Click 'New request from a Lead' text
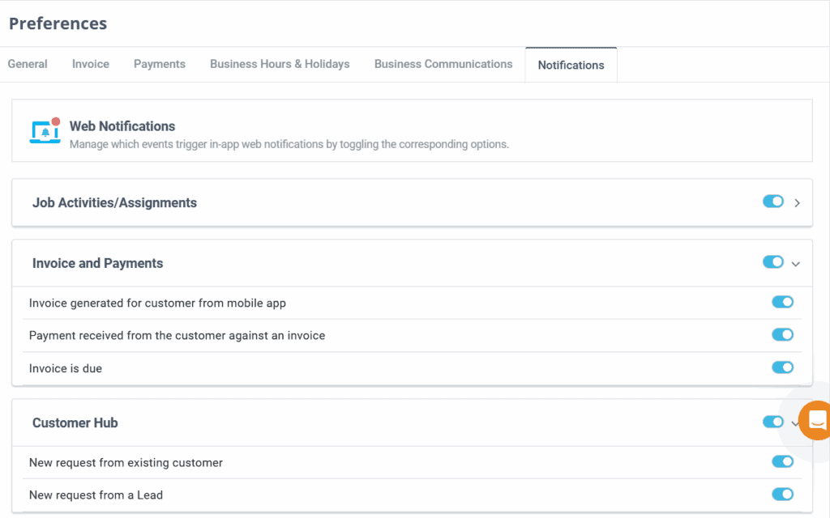 (x=96, y=495)
